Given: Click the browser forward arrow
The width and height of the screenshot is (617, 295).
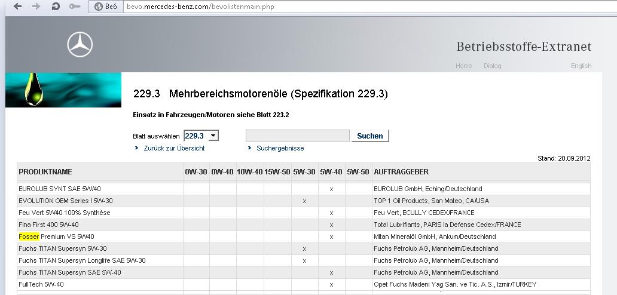Looking at the screenshot, I should click(36, 7).
